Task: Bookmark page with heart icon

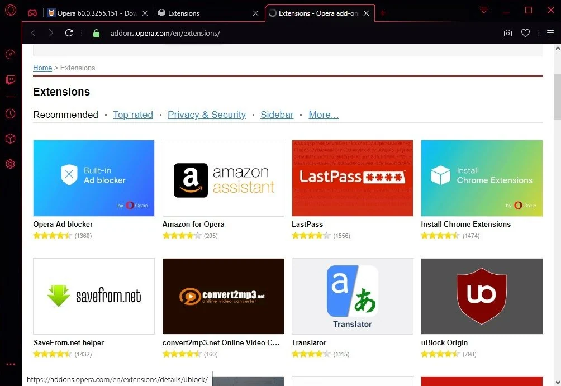Action: coord(525,34)
